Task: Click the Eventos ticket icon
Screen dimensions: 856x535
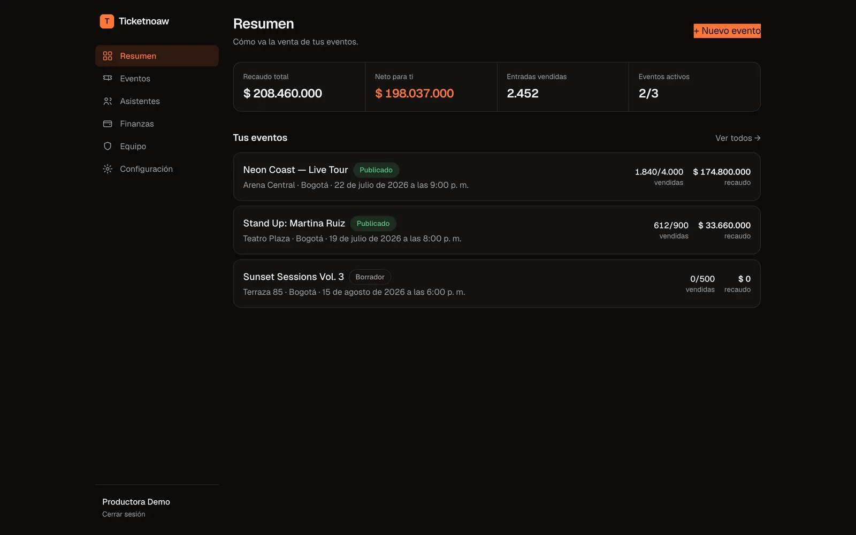Action: pyautogui.click(x=108, y=78)
